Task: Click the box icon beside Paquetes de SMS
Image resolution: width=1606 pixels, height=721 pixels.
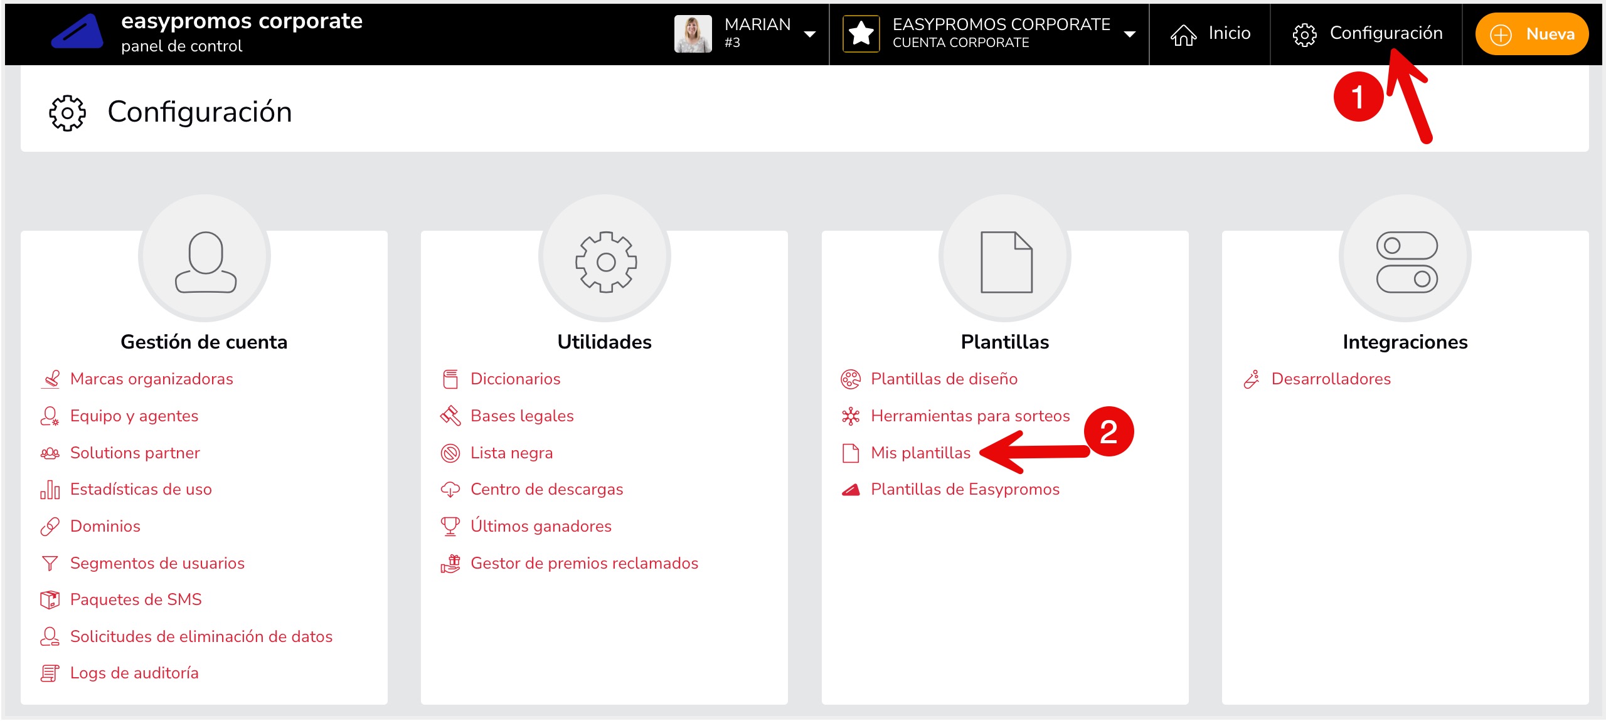Action: click(x=50, y=600)
